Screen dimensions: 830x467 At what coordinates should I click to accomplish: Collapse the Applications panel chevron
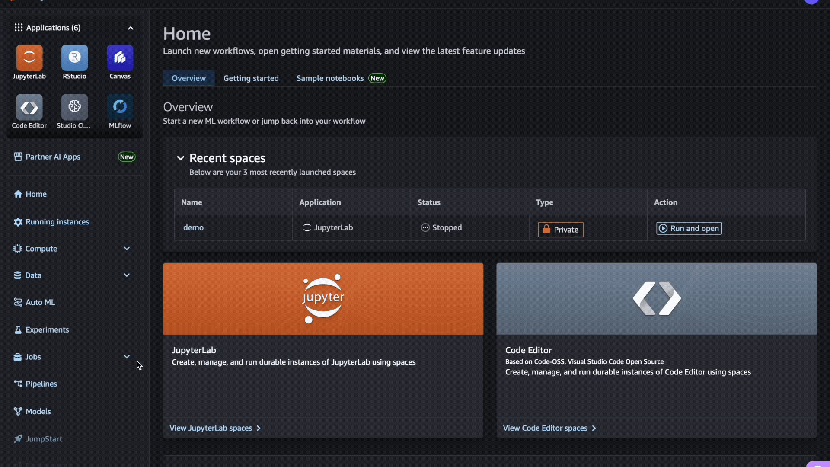click(130, 28)
